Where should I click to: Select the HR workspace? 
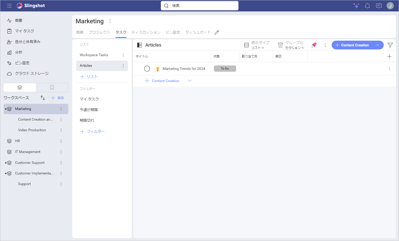click(x=17, y=141)
